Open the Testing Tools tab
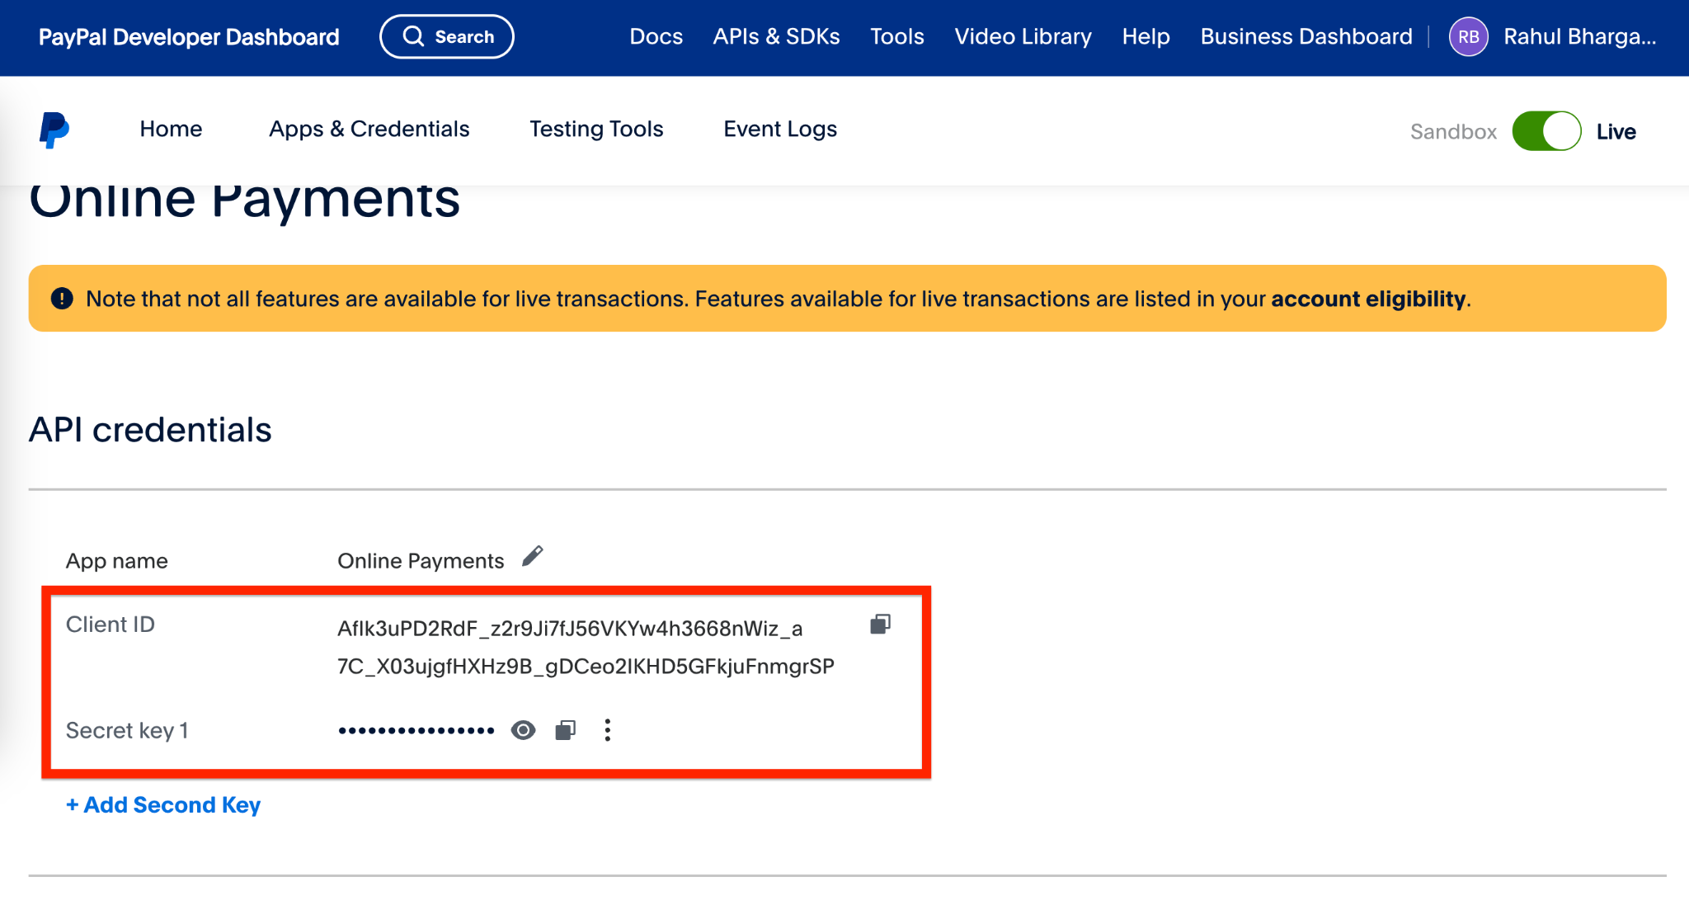This screenshot has height=924, width=1689. (x=596, y=129)
